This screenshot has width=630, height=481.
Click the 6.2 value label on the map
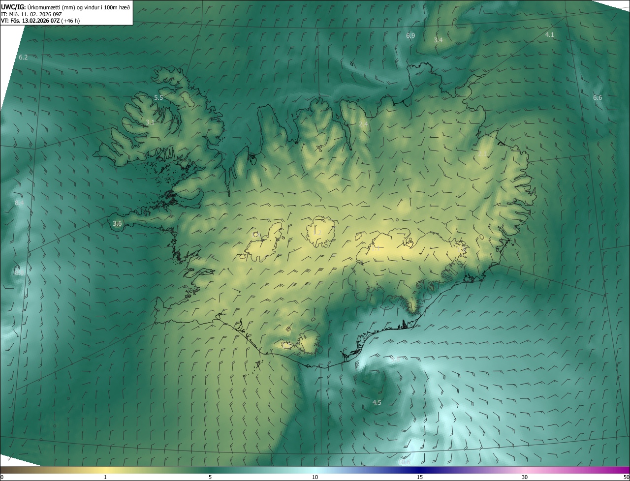tap(23, 58)
